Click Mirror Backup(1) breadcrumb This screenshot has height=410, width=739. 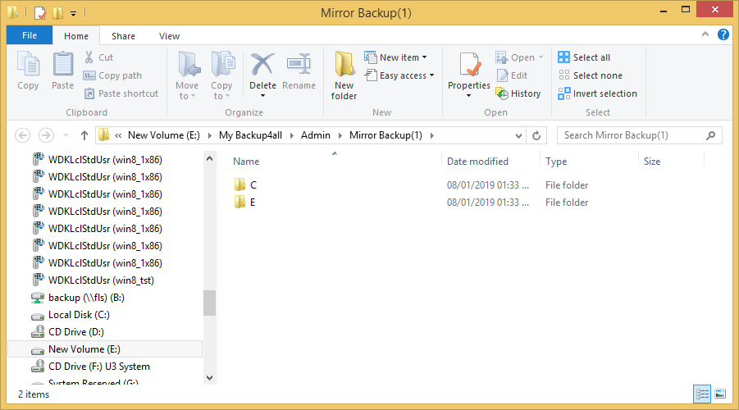point(385,135)
